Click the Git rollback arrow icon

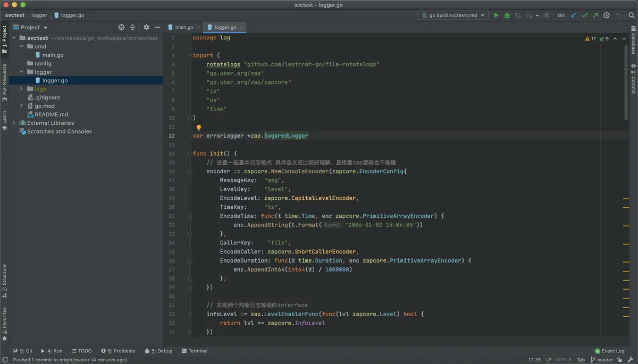tap(618, 15)
